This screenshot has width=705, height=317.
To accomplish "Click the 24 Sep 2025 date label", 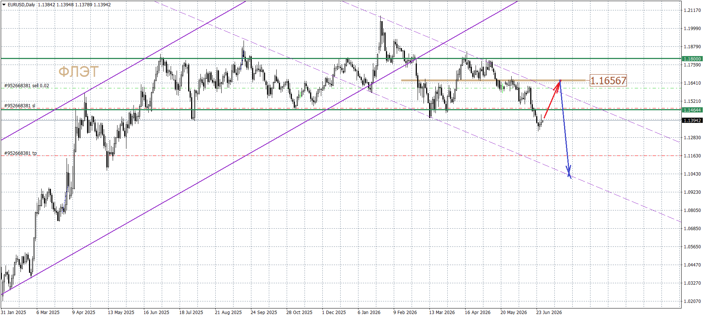I will [x=264, y=313].
